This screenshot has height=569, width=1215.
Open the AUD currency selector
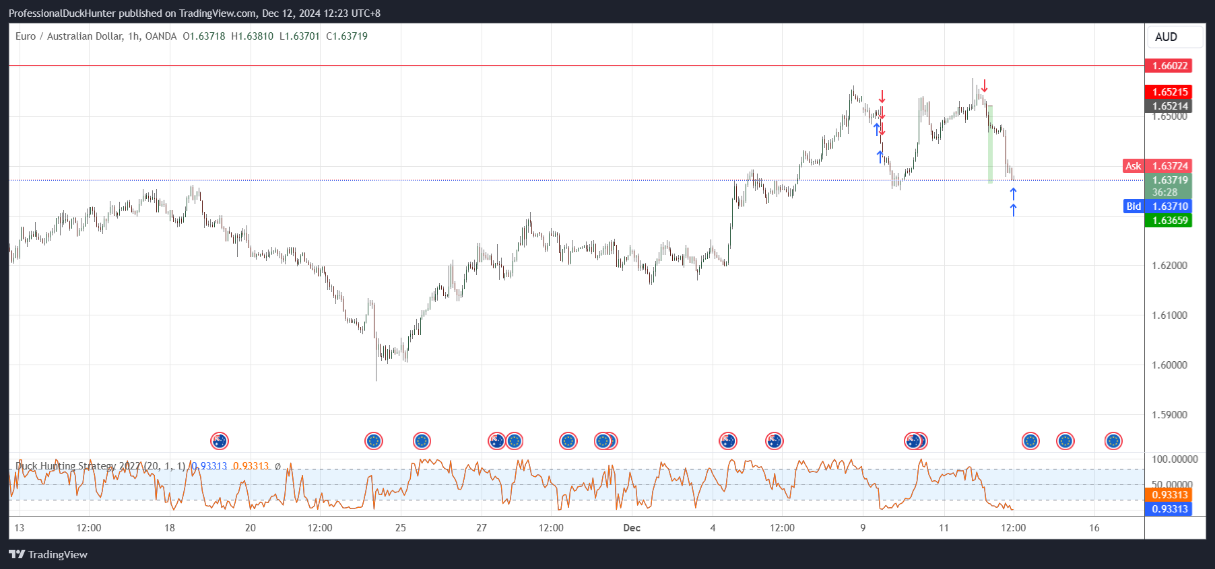point(1175,37)
